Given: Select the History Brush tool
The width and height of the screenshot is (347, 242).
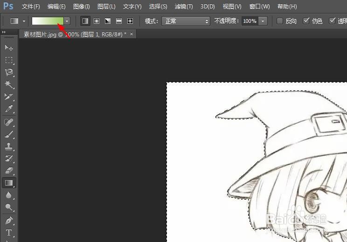Looking at the screenshot, I should (x=9, y=159).
